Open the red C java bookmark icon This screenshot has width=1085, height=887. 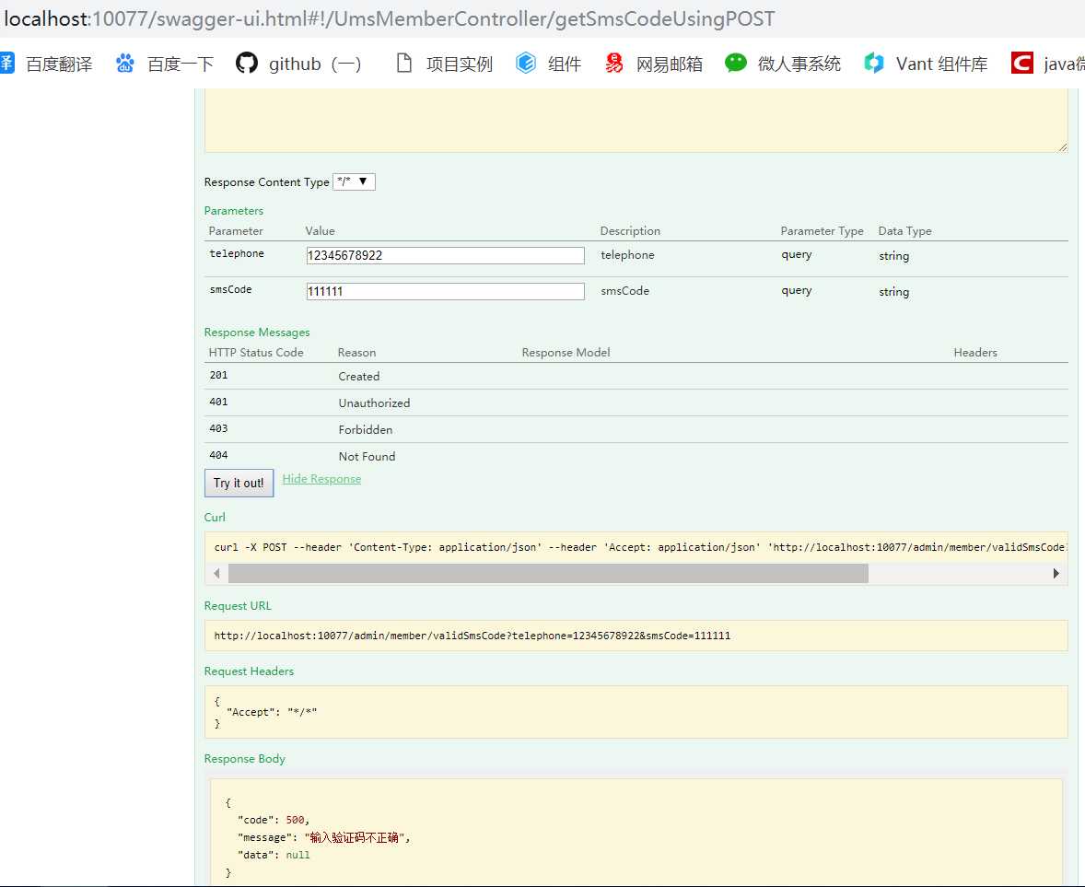click(1022, 63)
